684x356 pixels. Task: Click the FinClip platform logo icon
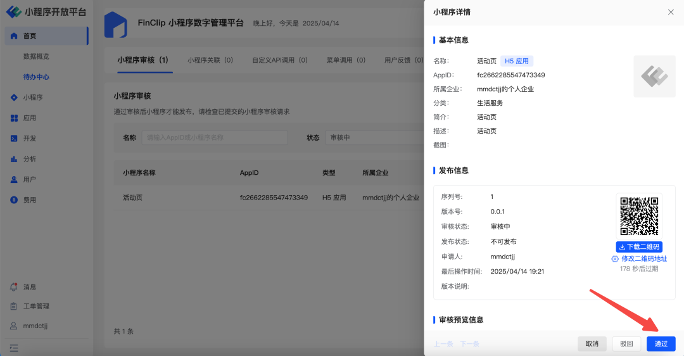(x=116, y=25)
